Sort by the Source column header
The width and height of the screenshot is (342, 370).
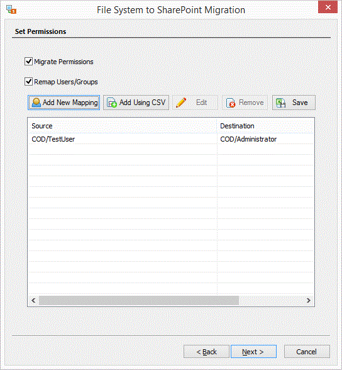tap(123, 126)
